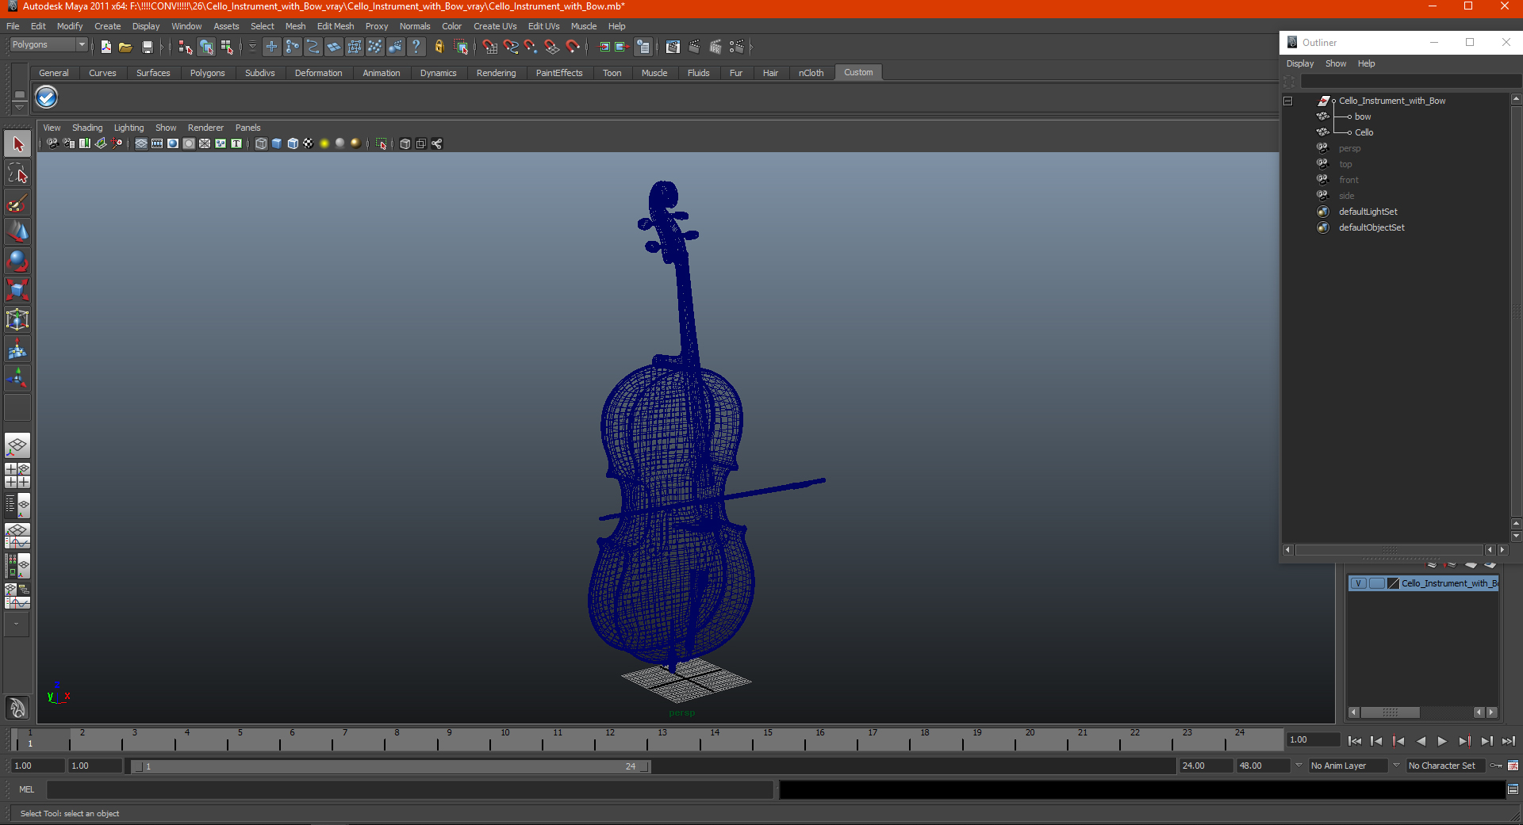Use all lights yellow sphere icon
Viewport: 1523px width, 825px height.
click(324, 143)
